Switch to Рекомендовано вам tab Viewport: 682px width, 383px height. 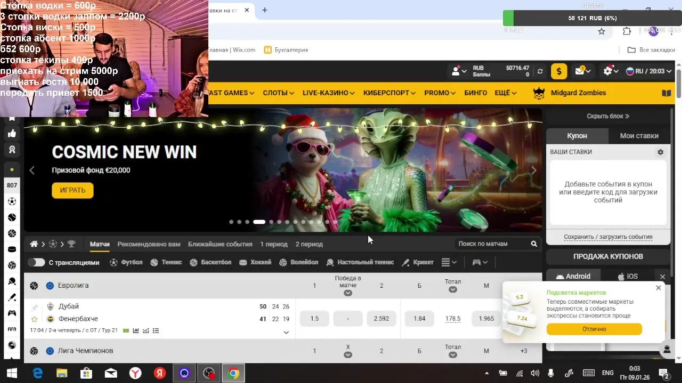(x=149, y=244)
